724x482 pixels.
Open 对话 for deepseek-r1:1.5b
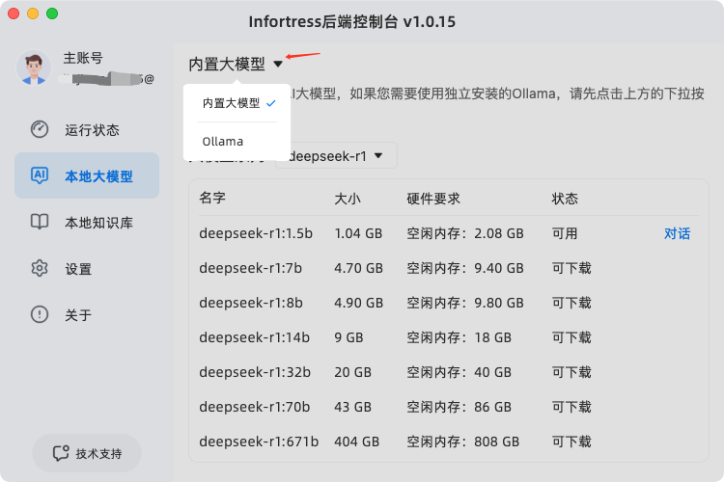tap(677, 233)
